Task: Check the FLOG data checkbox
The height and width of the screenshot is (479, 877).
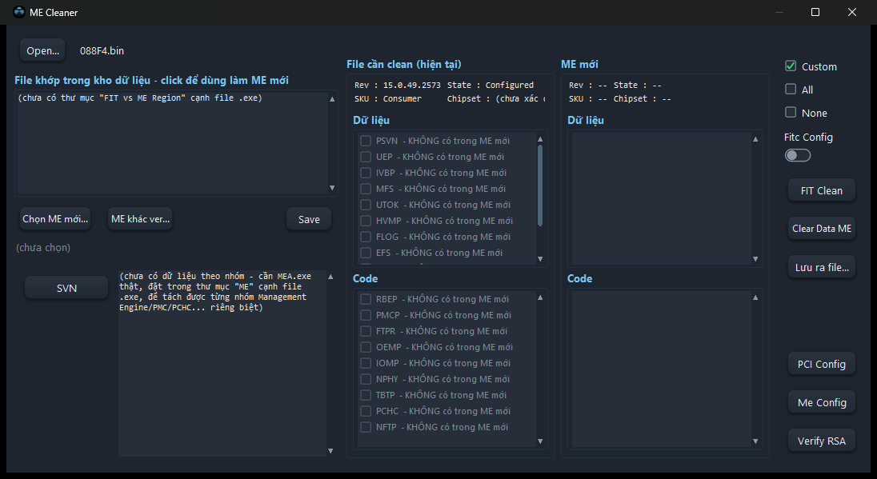Action: 366,237
